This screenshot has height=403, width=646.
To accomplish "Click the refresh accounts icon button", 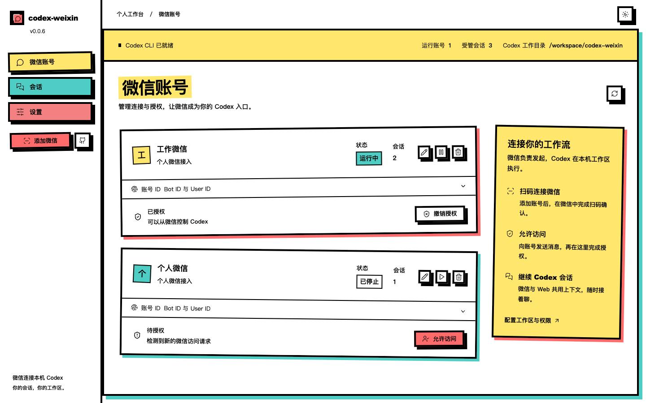I will pyautogui.click(x=615, y=94).
